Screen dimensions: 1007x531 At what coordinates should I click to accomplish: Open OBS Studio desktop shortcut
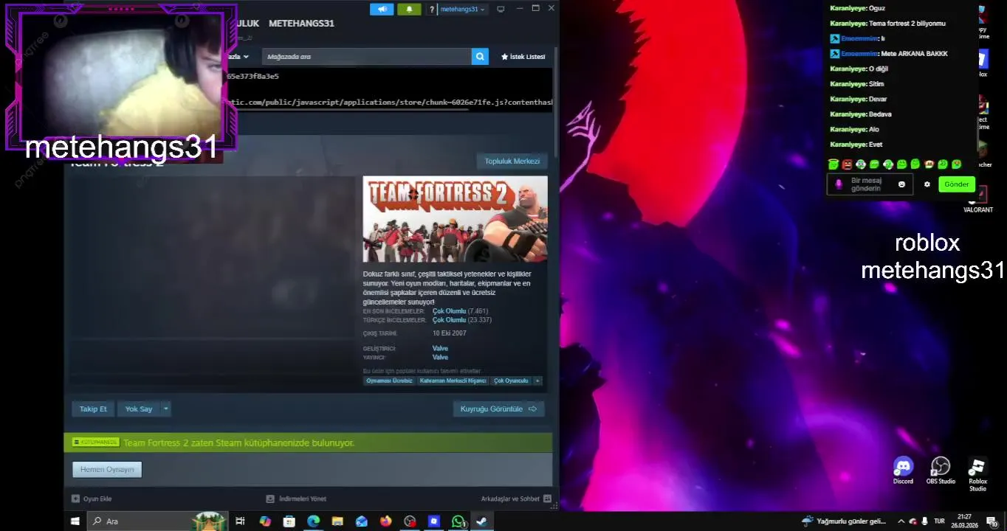pyautogui.click(x=941, y=471)
